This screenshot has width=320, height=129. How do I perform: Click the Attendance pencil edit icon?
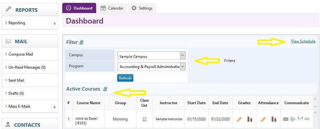point(263,119)
